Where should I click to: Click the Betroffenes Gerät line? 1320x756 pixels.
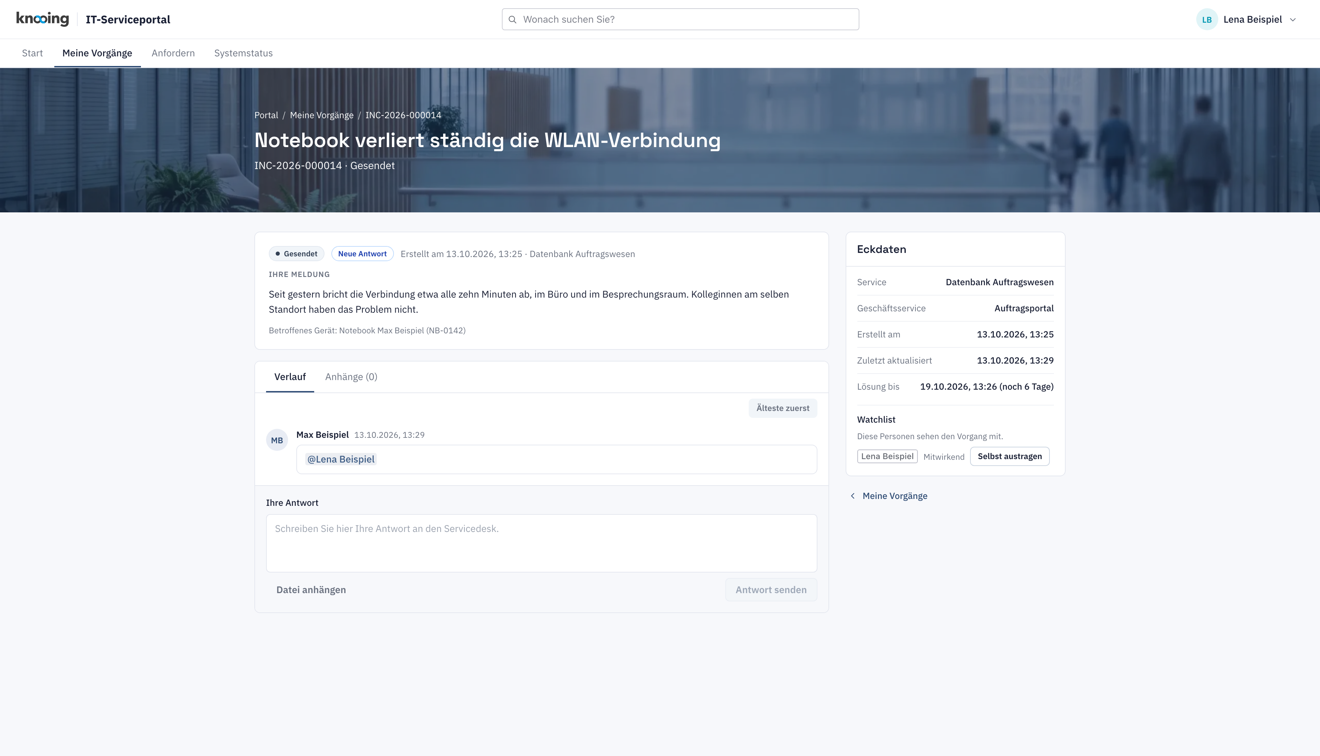point(367,331)
